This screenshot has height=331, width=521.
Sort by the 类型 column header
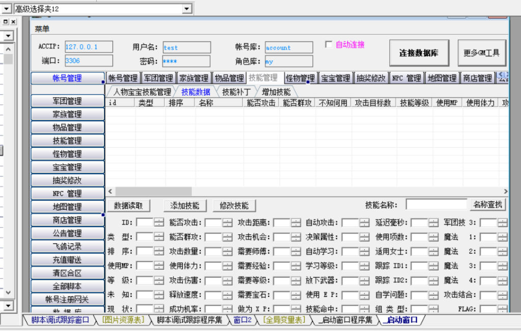[150, 103]
